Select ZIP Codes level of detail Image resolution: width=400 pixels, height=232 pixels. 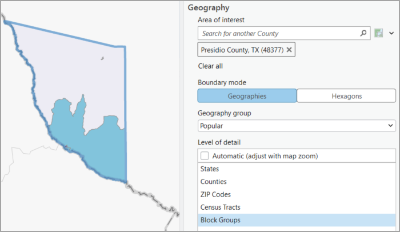point(215,194)
